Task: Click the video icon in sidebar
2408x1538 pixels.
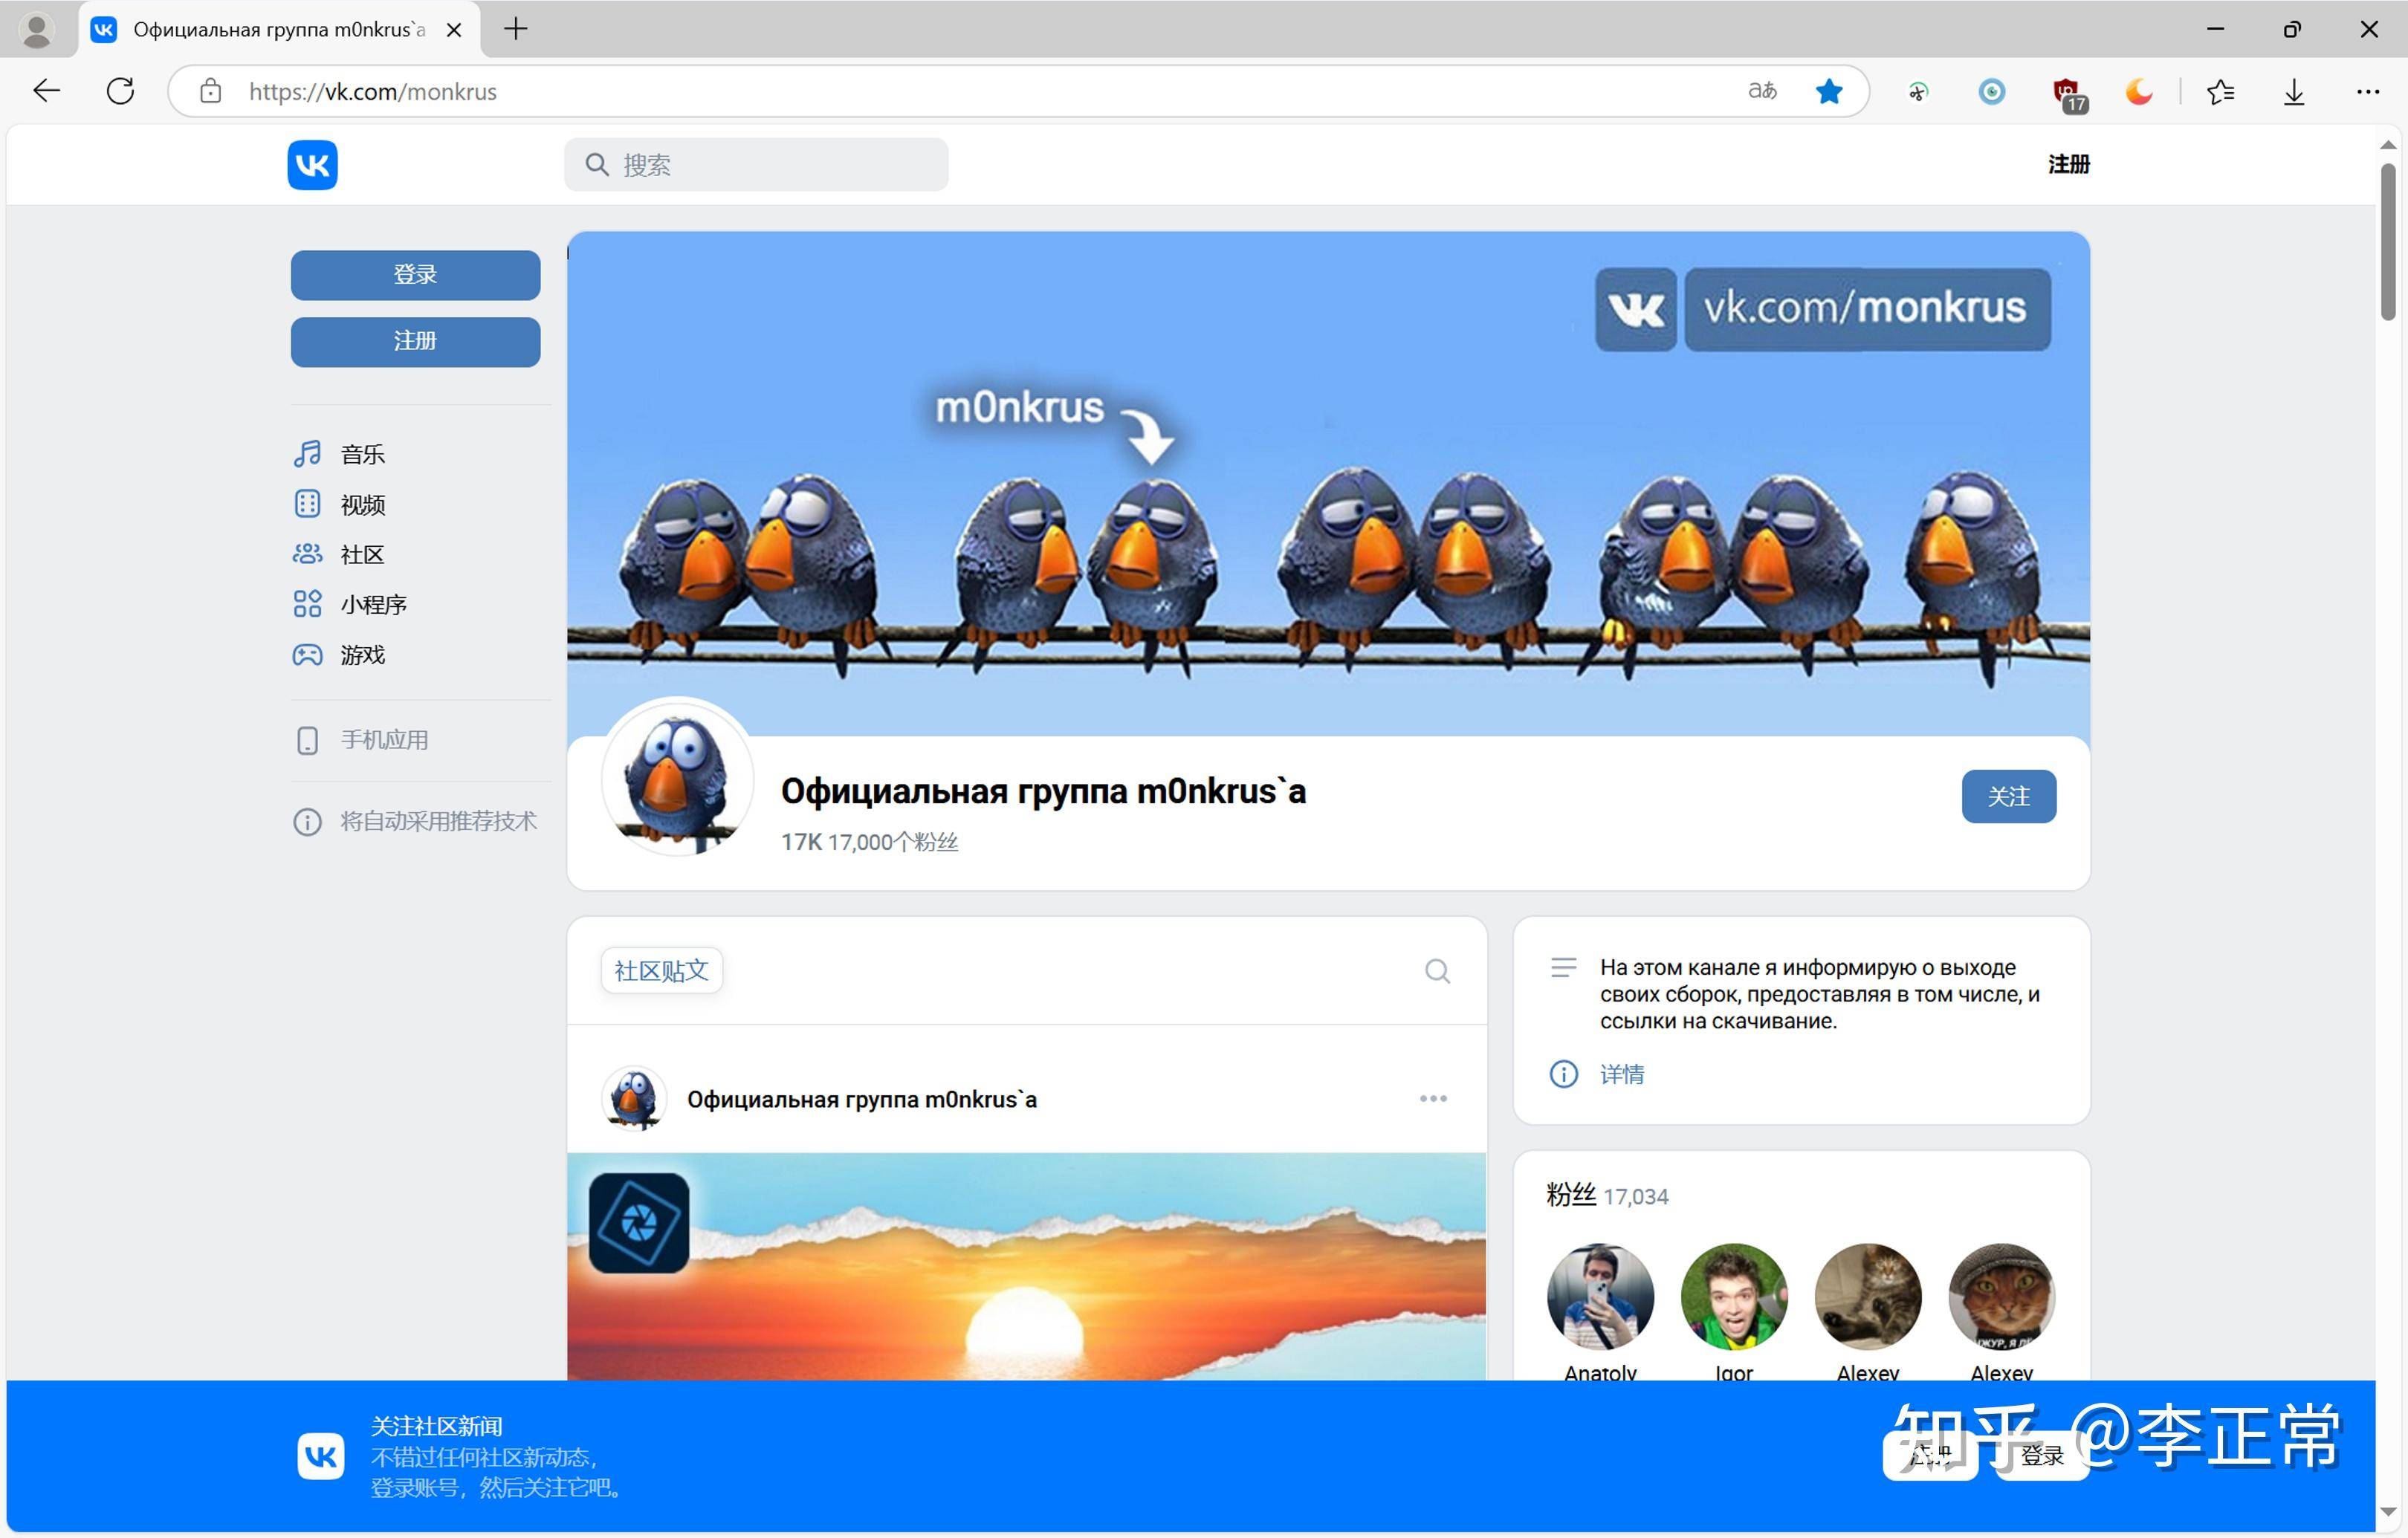Action: tap(307, 503)
